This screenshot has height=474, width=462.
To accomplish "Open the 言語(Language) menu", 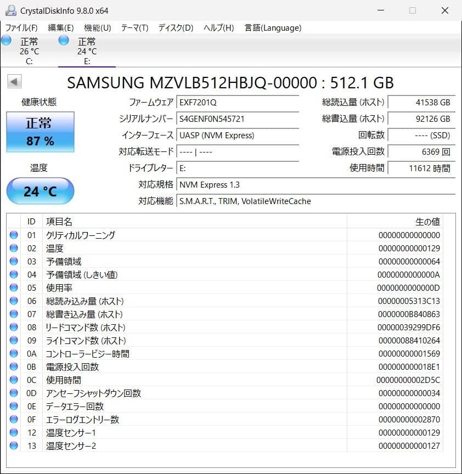I will (273, 28).
